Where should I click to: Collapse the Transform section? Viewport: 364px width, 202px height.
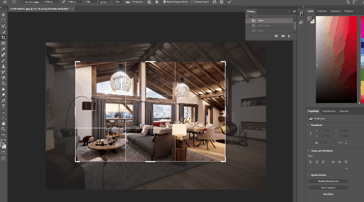309,126
